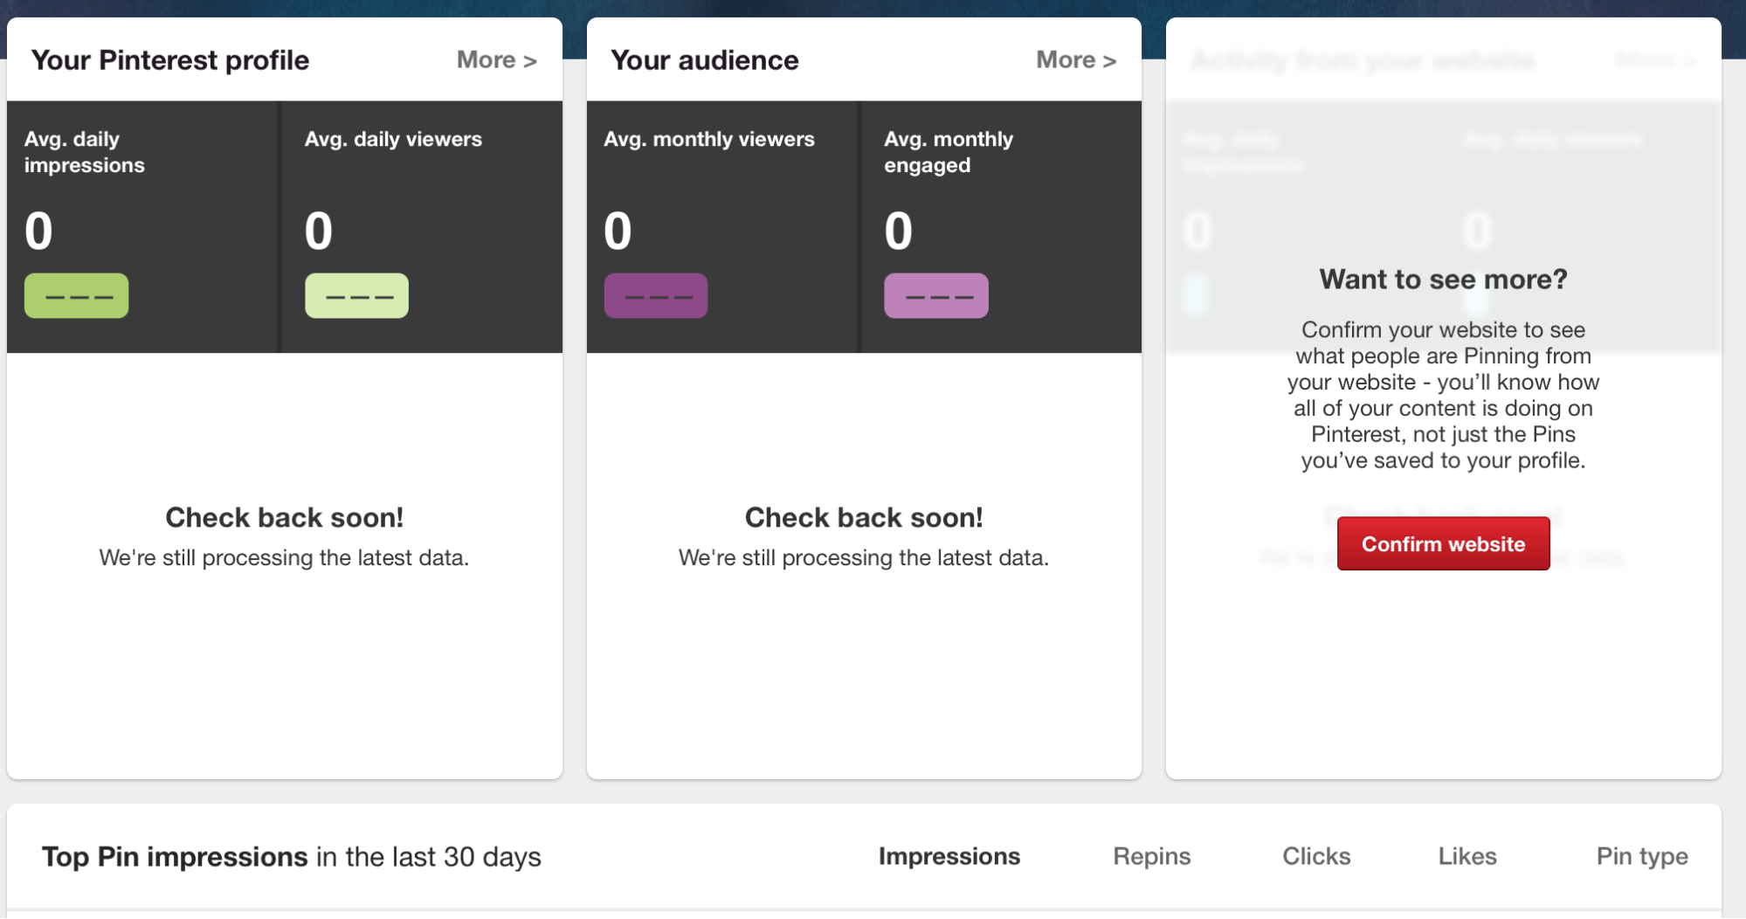
Task: Click the Avg. monthly engaged light purple badge
Action: (936, 295)
